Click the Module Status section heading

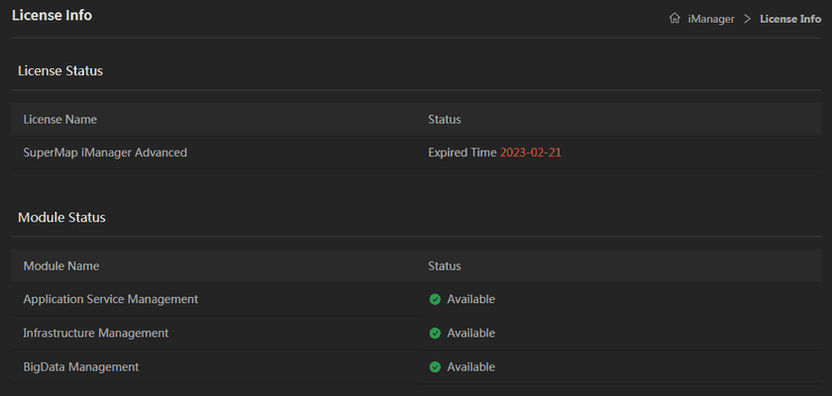pyautogui.click(x=61, y=218)
